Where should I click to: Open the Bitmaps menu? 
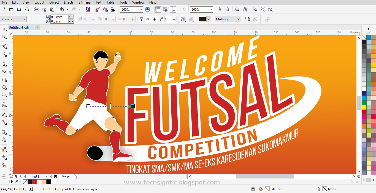84,2
